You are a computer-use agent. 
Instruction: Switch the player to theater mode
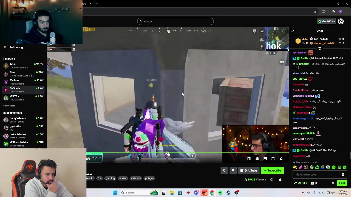click(x=265, y=159)
